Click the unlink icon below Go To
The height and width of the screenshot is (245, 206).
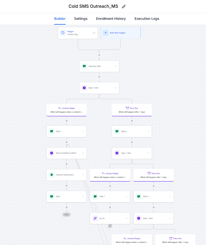(x=110, y=226)
